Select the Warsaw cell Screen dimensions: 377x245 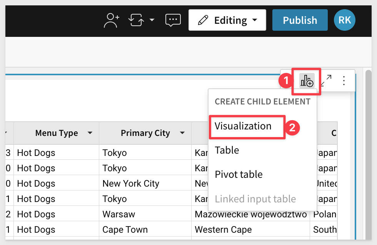click(x=118, y=214)
